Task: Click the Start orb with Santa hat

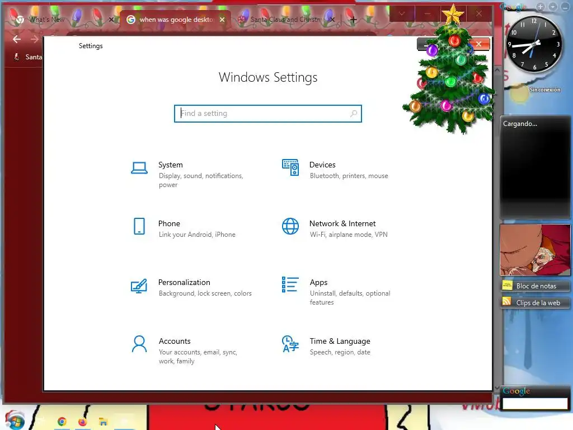Action: pos(15,420)
